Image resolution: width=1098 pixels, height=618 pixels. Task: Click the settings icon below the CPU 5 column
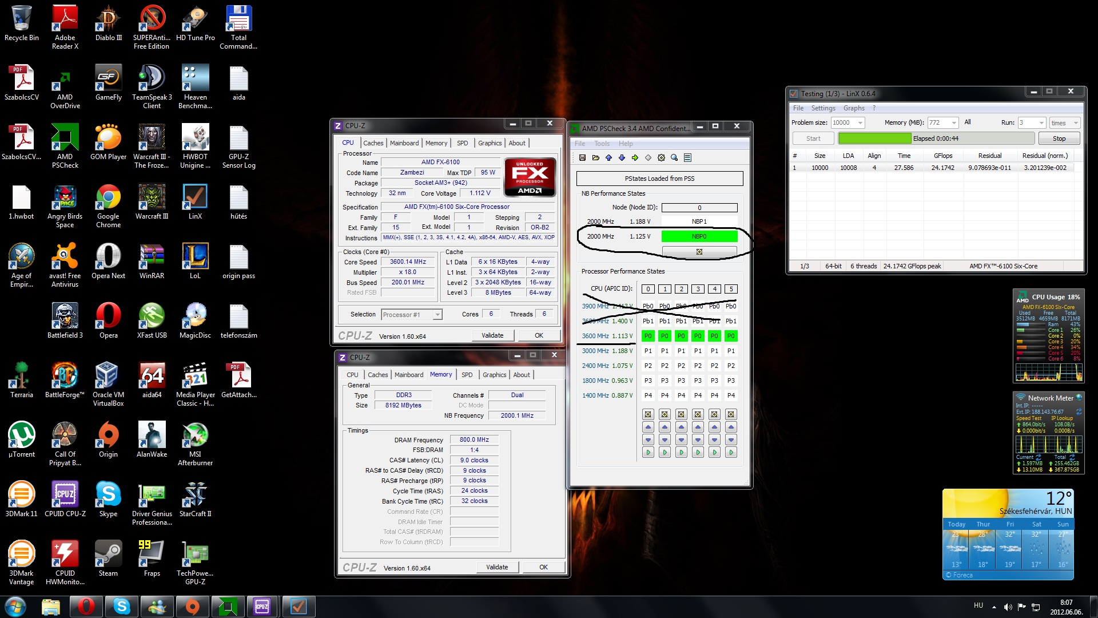(x=731, y=414)
